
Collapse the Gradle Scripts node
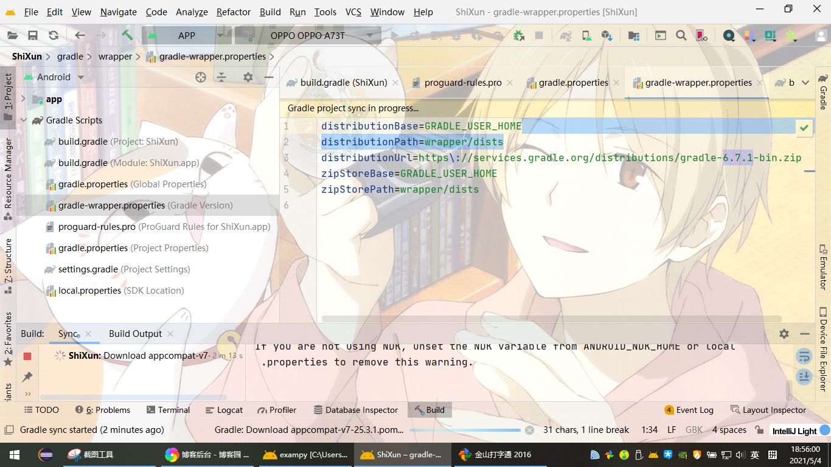24,120
